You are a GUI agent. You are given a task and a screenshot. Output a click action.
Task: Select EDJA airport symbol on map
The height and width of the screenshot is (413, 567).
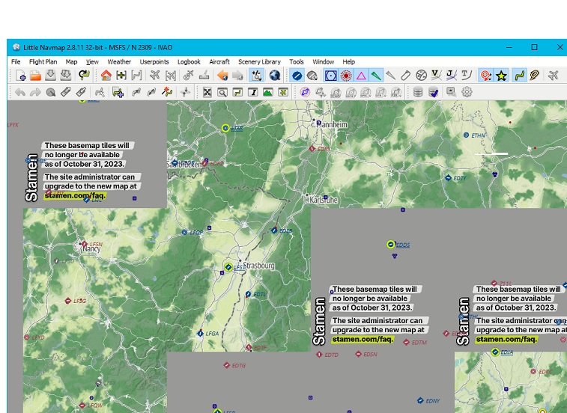[x=495, y=352]
